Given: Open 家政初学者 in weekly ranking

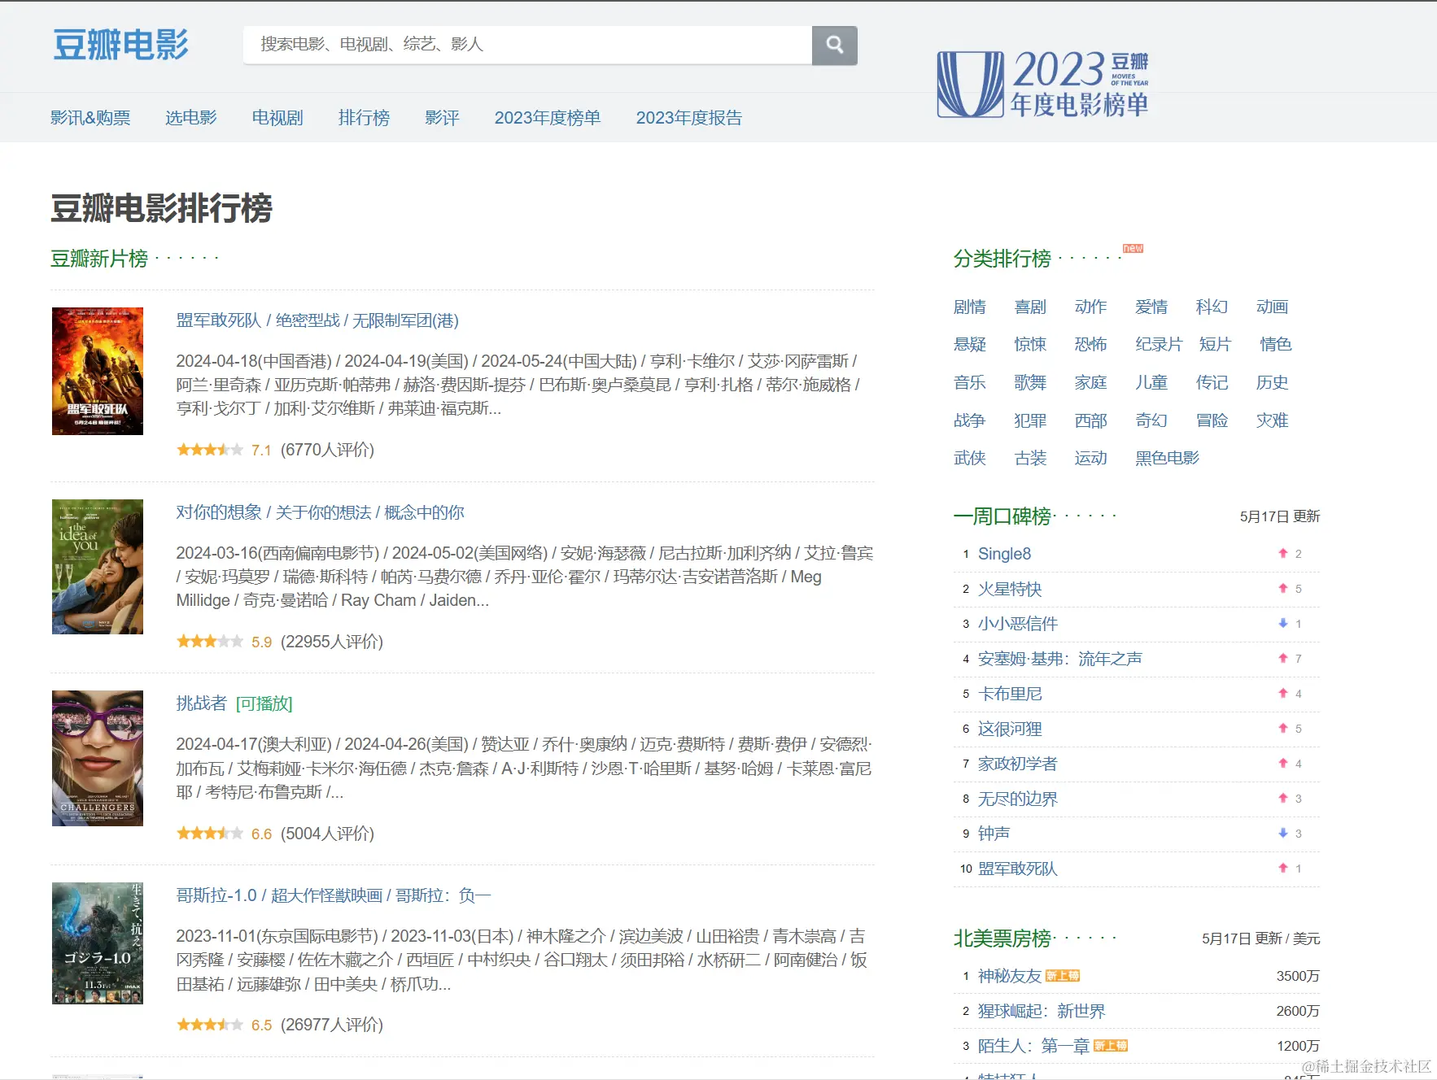Looking at the screenshot, I should point(1018,764).
